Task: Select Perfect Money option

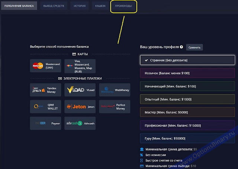Action: tap(115, 106)
